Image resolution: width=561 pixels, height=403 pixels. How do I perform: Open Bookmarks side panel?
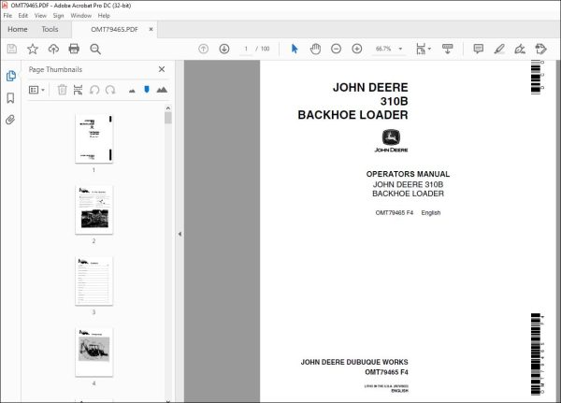click(10, 97)
